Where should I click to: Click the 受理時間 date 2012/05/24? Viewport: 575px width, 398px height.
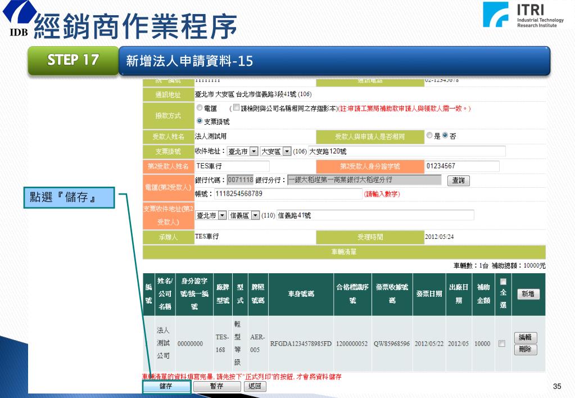click(x=440, y=237)
